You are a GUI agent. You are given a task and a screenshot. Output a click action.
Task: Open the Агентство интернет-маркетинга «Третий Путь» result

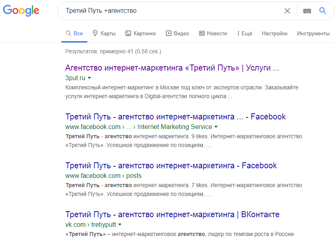(x=172, y=68)
